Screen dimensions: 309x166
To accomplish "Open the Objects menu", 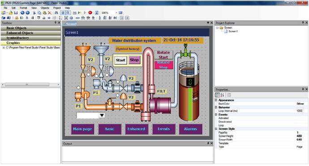I will [45, 8].
